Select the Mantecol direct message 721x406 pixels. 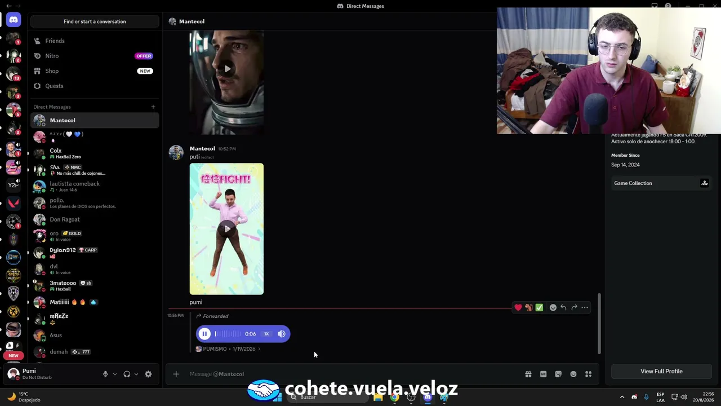click(x=95, y=120)
